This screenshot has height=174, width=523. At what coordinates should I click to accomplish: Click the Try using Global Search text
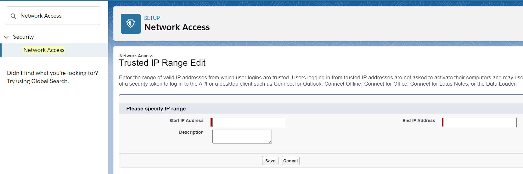tap(38, 81)
